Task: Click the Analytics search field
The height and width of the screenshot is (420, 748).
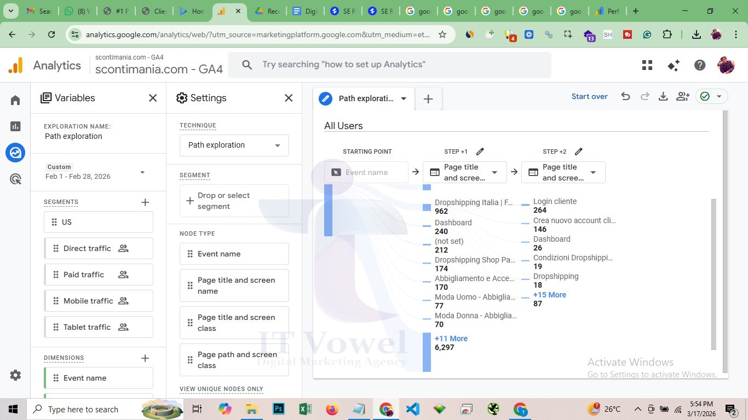Action: 390,65
